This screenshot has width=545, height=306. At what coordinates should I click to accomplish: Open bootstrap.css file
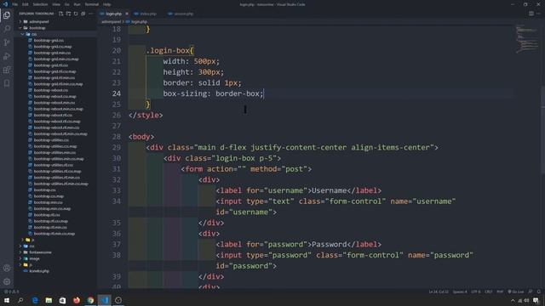point(44,190)
